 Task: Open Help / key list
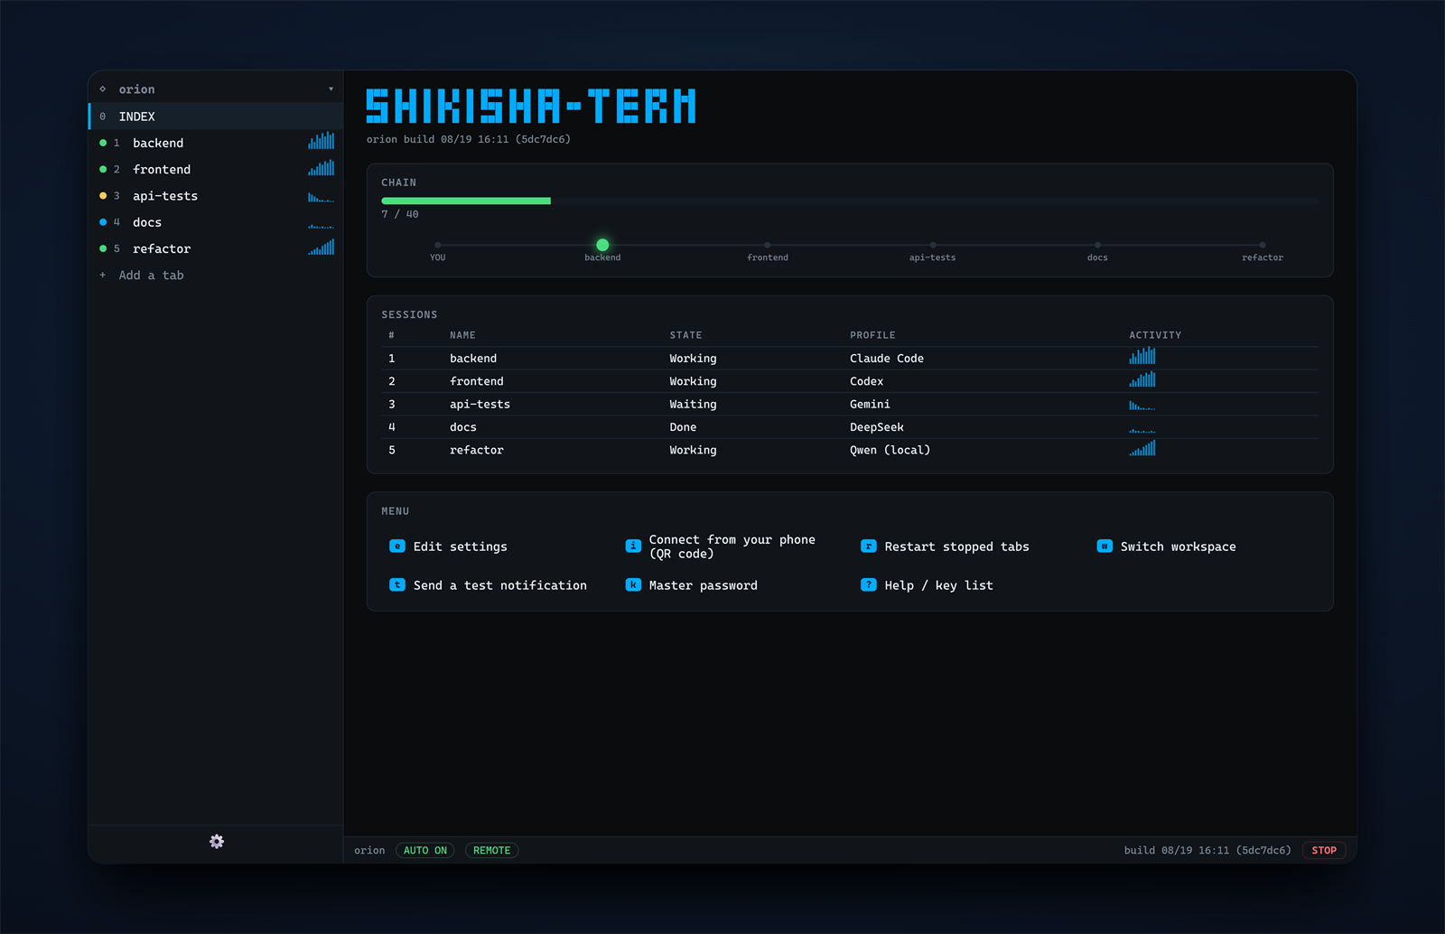tap(938, 585)
